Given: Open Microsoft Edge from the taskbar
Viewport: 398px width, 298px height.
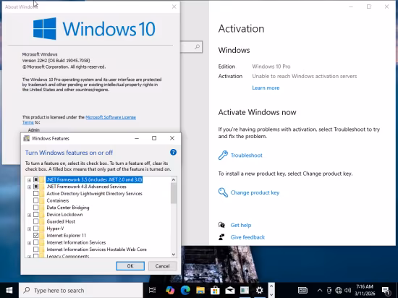Looking at the screenshot, I should pyautogui.click(x=185, y=290).
